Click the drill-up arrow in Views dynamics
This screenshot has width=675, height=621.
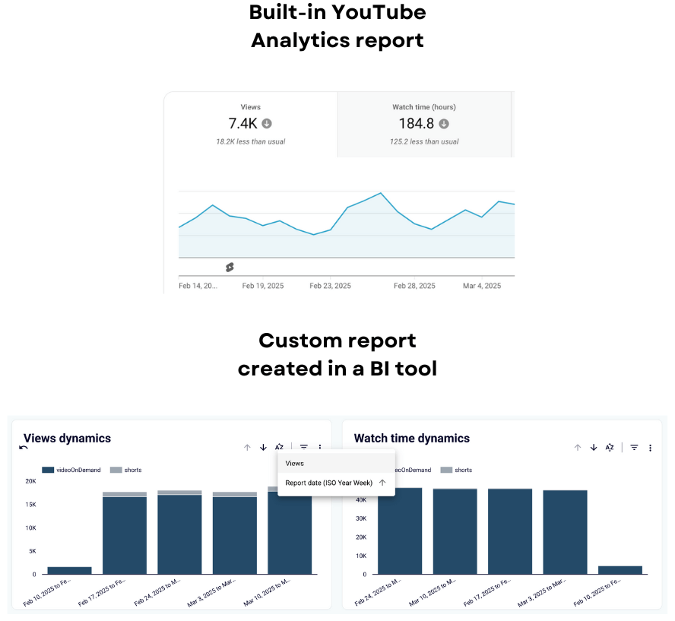tap(247, 448)
